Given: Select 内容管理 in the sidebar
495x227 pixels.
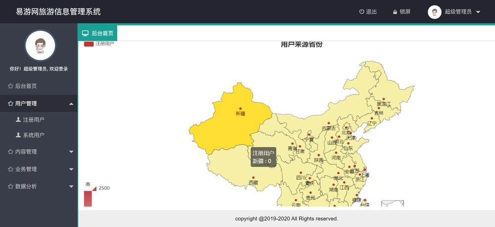Looking at the screenshot, I should click(x=39, y=152).
